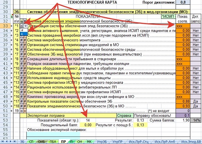
Task: Expand the plus sign of row 51
Action: pyautogui.click(x=11, y=111)
